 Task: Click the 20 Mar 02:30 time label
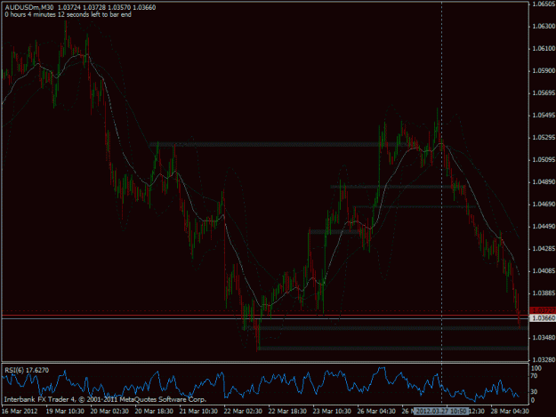tap(109, 412)
